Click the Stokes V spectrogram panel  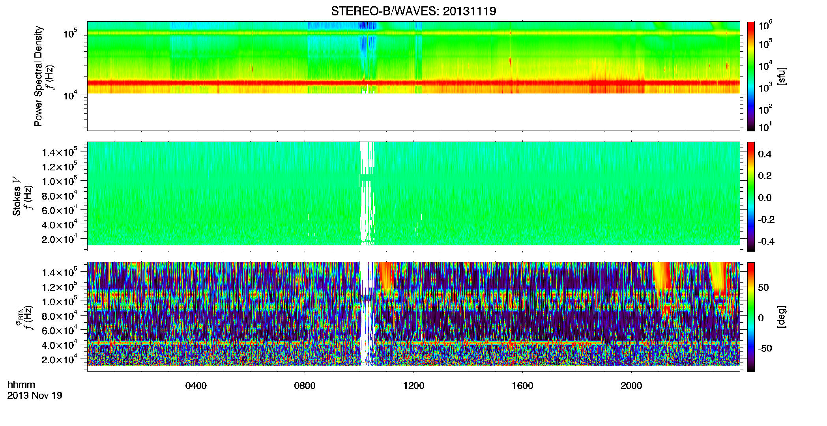click(x=413, y=196)
